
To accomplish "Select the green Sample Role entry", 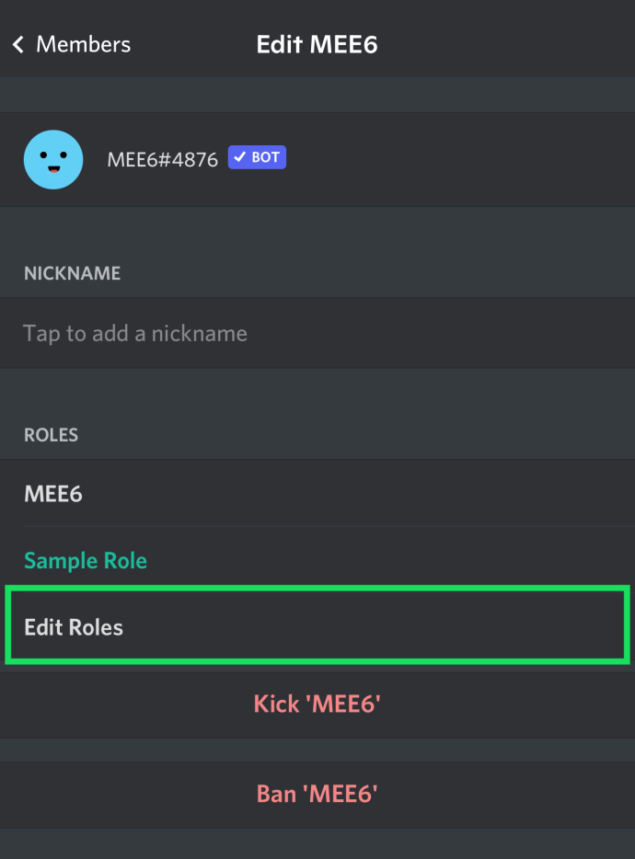I will (317, 560).
